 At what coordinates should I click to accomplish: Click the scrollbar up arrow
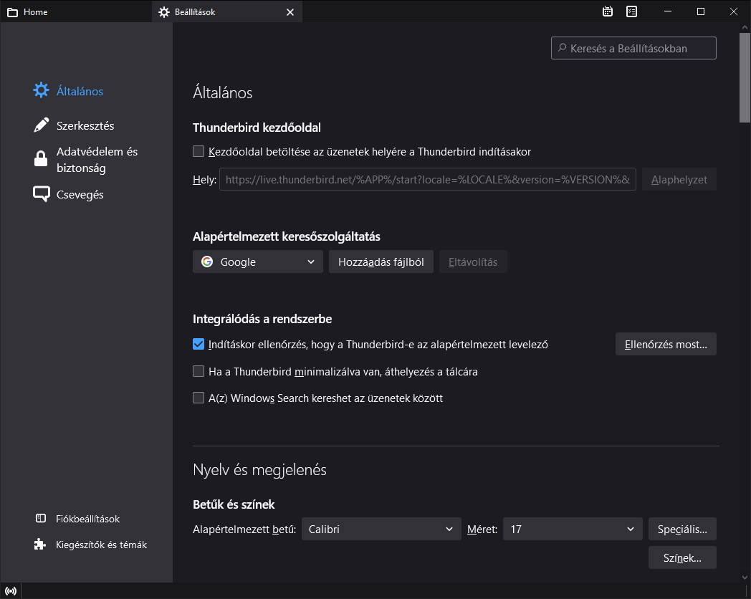745,28
